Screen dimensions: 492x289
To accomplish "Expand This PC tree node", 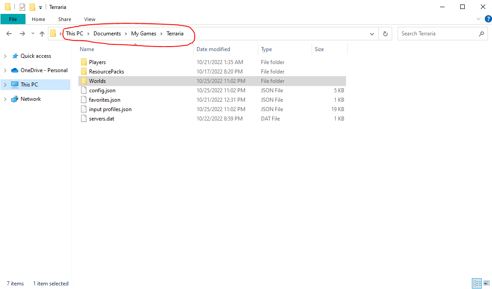I will [x=5, y=85].
